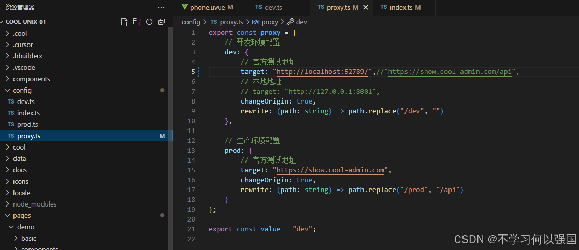Collapse the demo folder
The height and width of the screenshot is (250, 579).
tap(86, 227)
